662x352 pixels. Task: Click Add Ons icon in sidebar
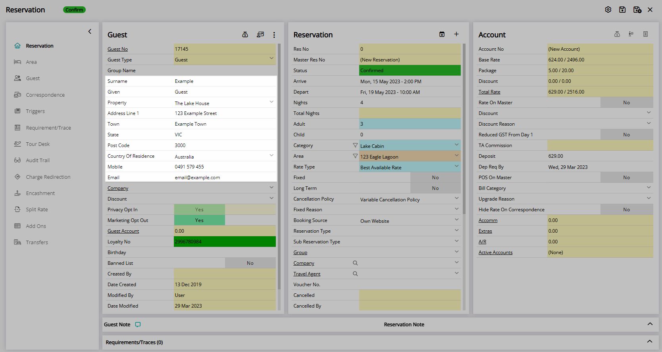pyautogui.click(x=17, y=226)
